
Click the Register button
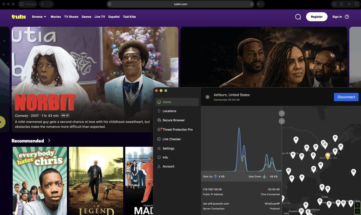(x=317, y=17)
